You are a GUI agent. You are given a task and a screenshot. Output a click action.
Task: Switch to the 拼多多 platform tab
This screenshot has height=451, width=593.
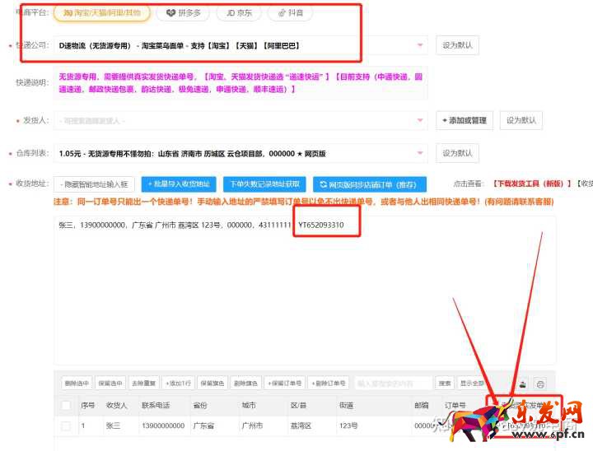[182, 13]
